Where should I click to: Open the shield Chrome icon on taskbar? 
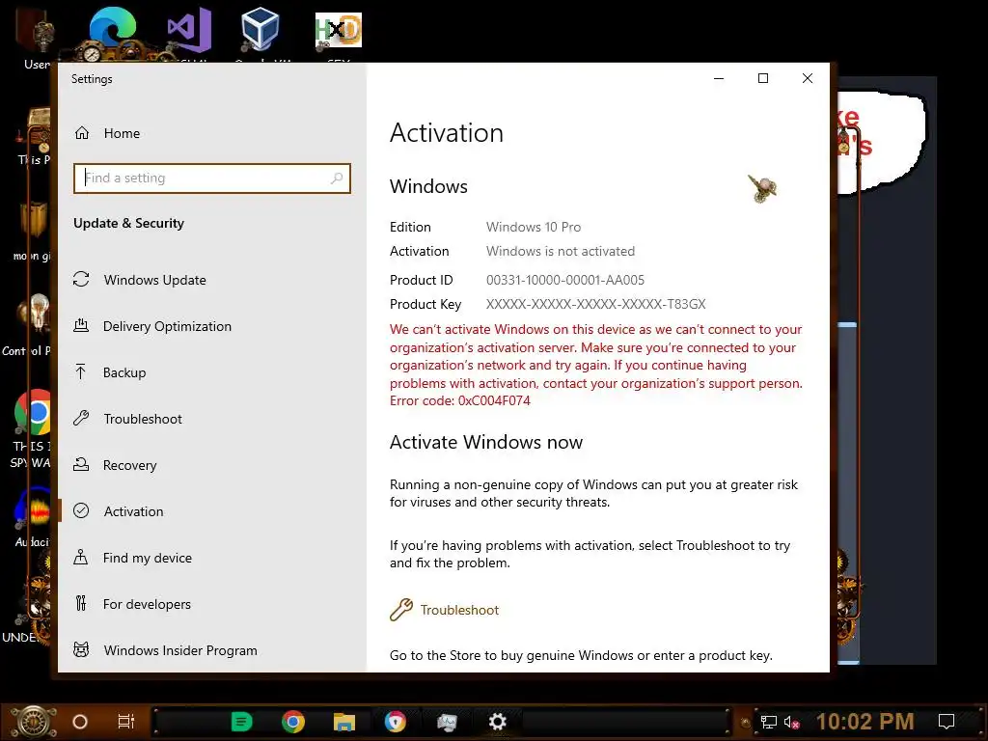tap(395, 722)
